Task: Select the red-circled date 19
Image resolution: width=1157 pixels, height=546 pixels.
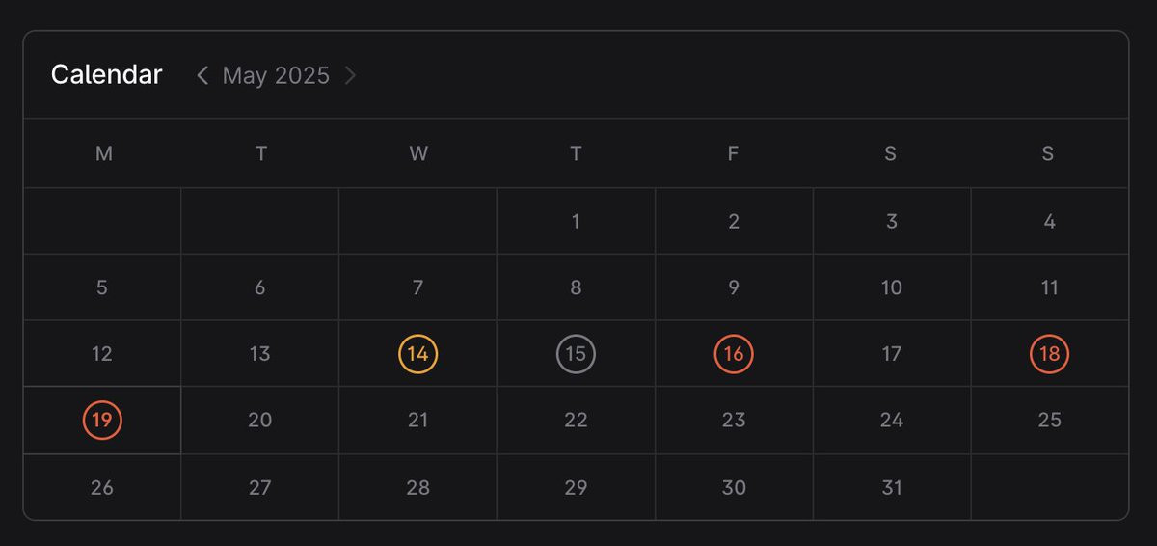Action: [x=102, y=420]
